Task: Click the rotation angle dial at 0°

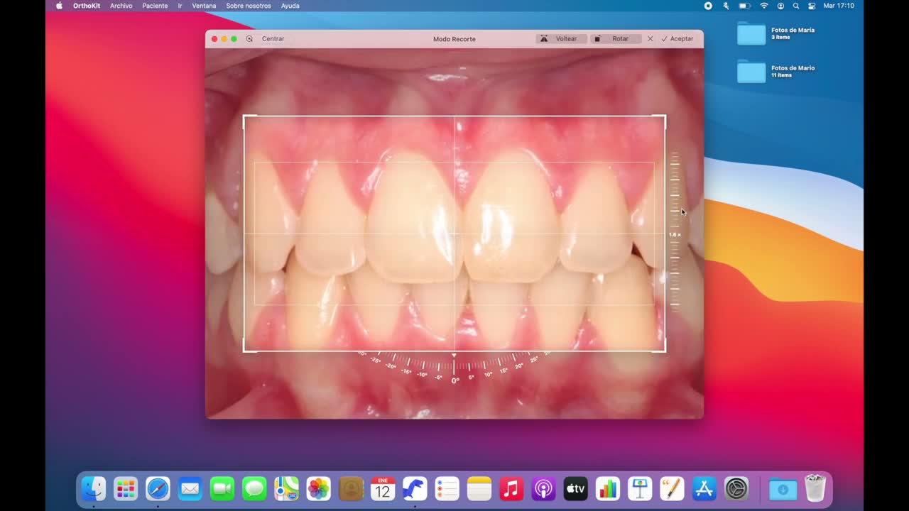Action: click(454, 366)
